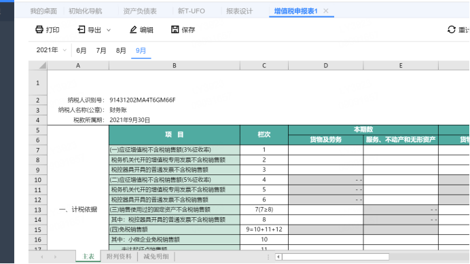
Task: Expand the 导出 export dropdown arrow
Action: [109, 30]
